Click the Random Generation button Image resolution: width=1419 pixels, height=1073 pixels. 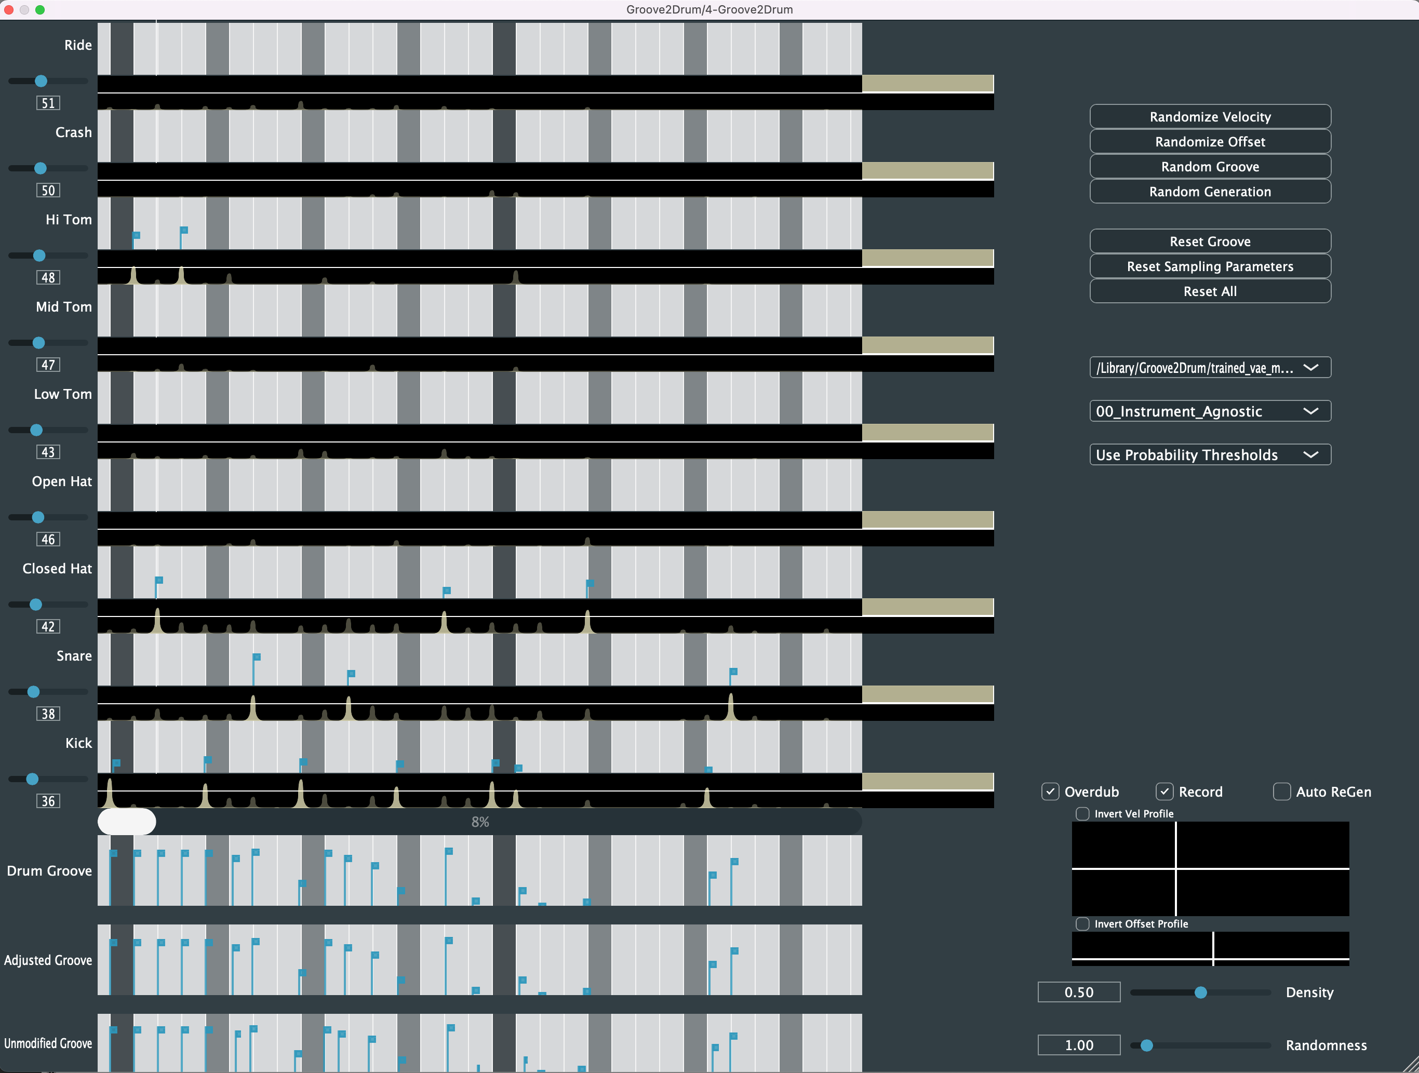point(1210,192)
